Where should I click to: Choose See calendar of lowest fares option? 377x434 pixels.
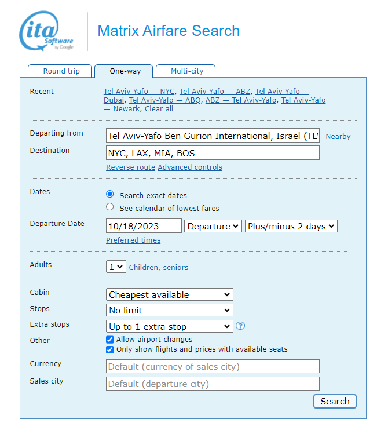tap(110, 207)
